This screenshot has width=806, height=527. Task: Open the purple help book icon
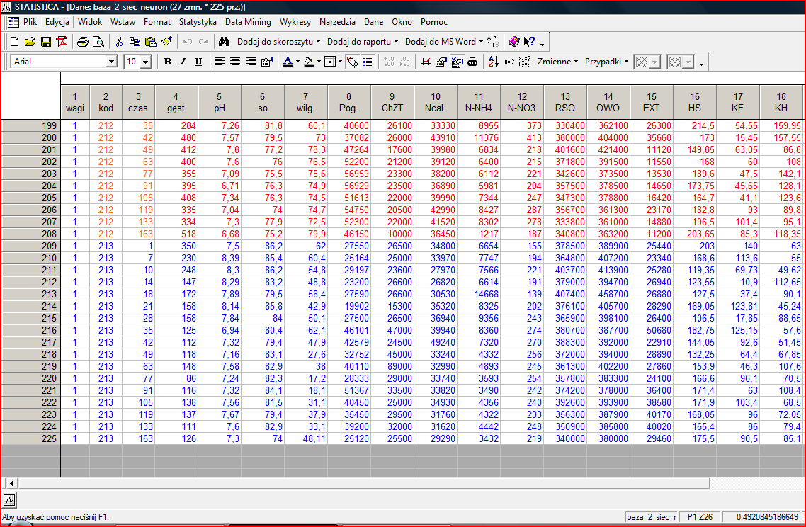pyautogui.click(x=514, y=42)
